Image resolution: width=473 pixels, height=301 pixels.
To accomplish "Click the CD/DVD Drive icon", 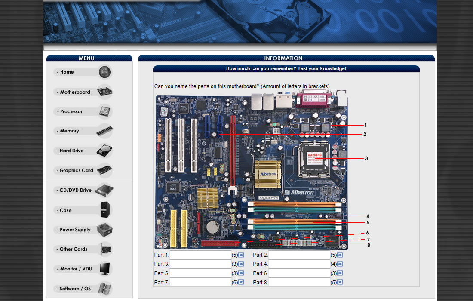I will click(x=104, y=190).
